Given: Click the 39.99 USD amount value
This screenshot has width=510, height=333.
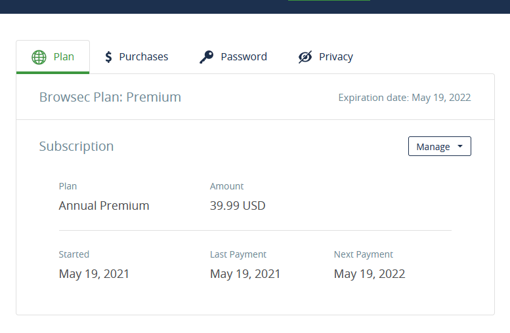Looking at the screenshot, I should pyautogui.click(x=238, y=206).
